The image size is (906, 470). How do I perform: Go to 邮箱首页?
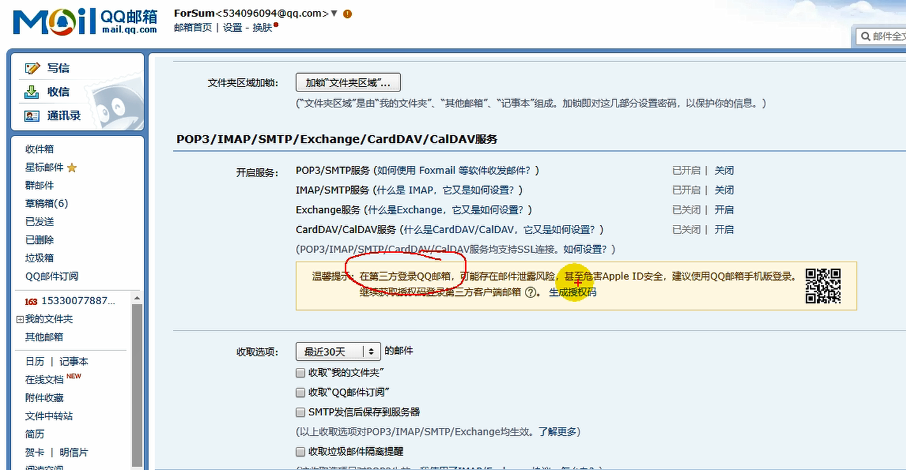[x=193, y=27]
